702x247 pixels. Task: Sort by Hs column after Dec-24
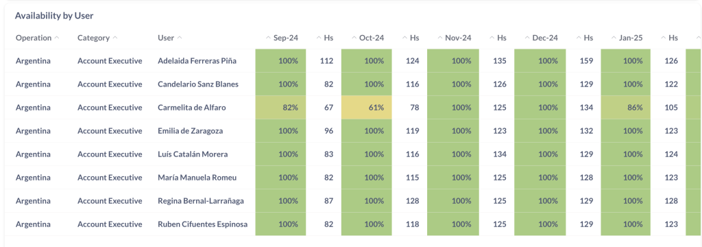584,38
